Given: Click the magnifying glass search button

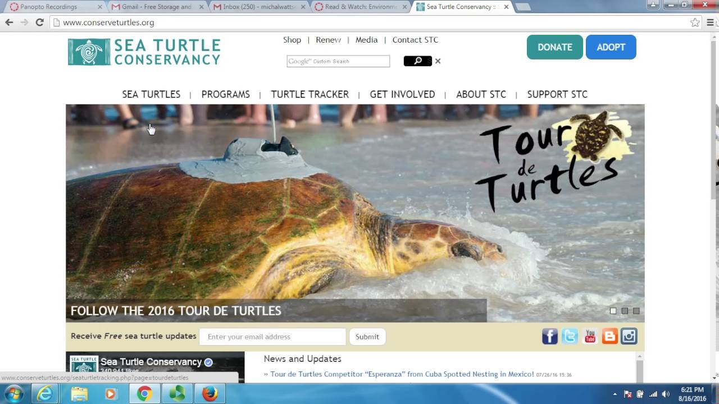Looking at the screenshot, I should (x=417, y=61).
